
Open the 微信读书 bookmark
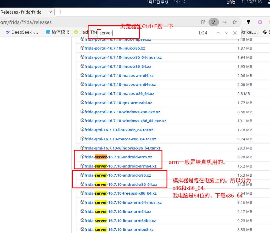pos(58,32)
